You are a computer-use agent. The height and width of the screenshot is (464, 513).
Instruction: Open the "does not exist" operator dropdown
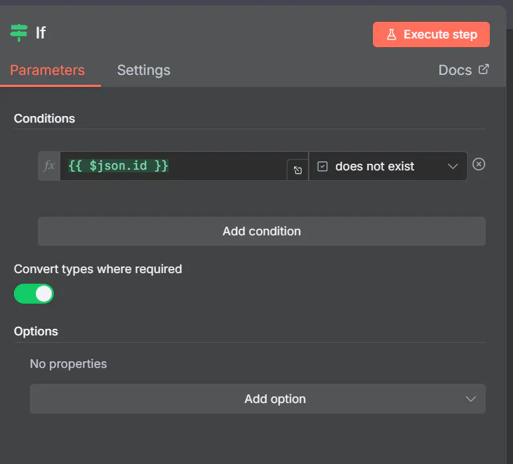click(375, 166)
